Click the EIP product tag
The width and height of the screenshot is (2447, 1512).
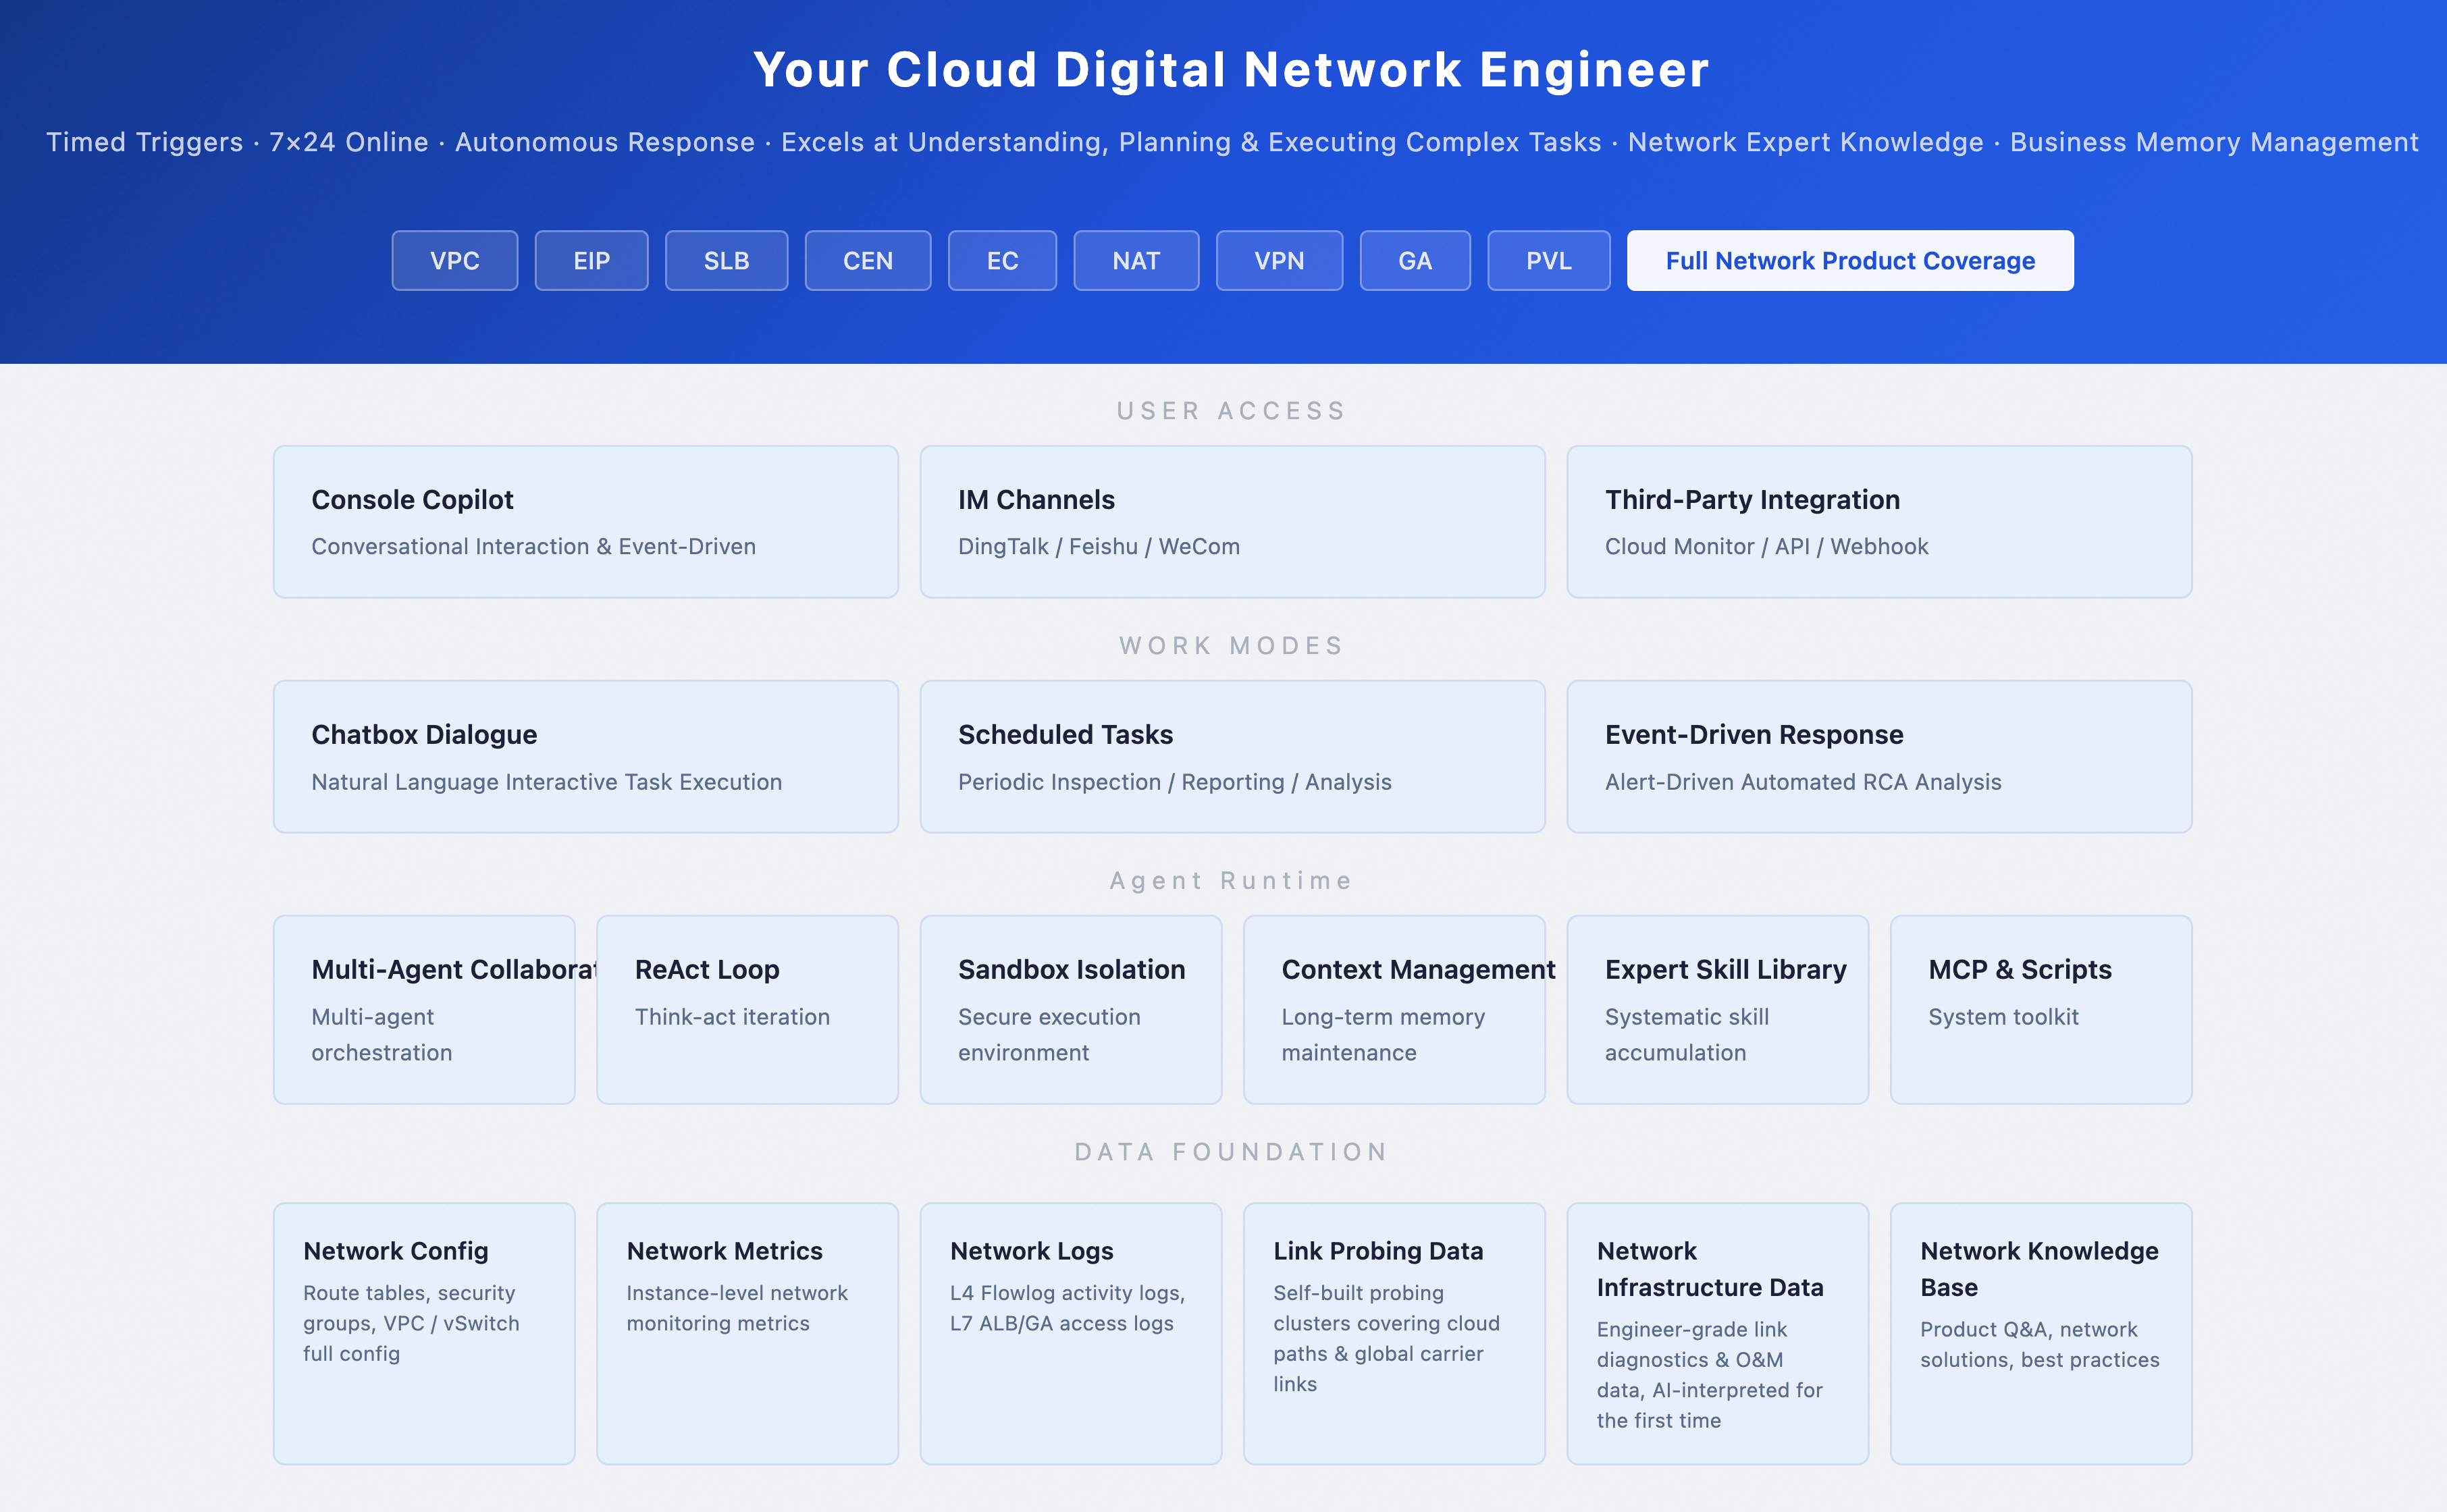tap(591, 261)
